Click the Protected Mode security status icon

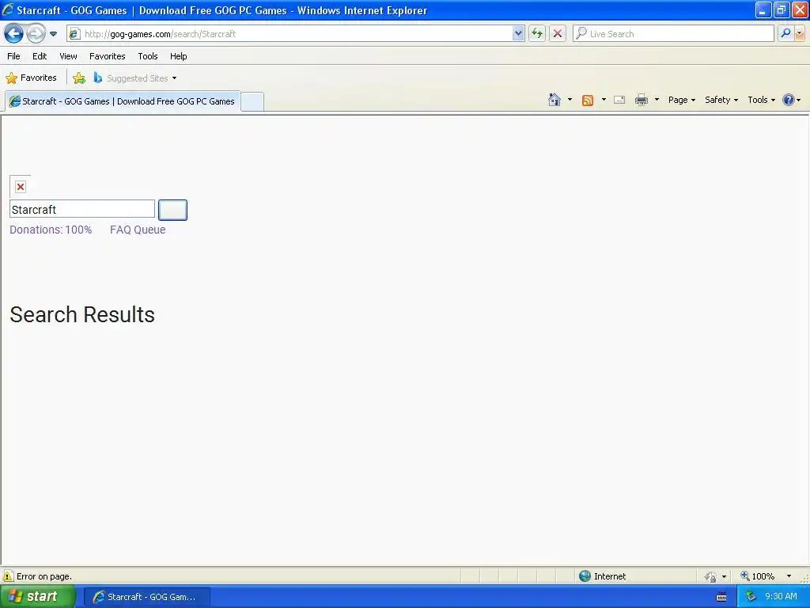pyautogui.click(x=711, y=576)
